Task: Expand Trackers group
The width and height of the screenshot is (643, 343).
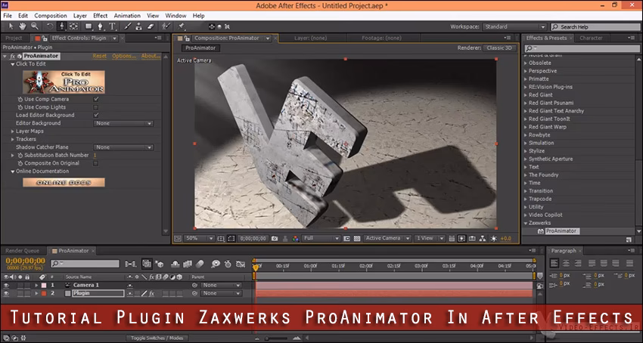Action: (13, 139)
